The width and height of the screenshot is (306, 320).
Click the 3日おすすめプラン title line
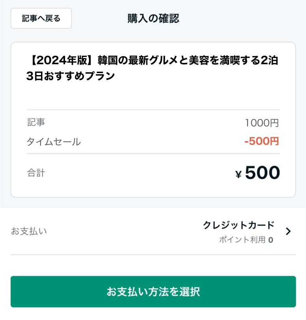70,76
